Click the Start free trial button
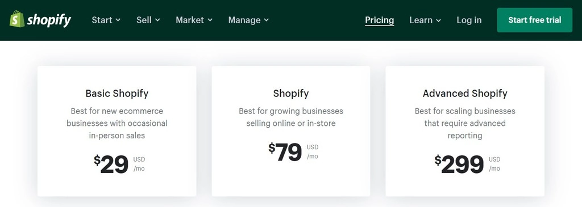 click(x=534, y=20)
